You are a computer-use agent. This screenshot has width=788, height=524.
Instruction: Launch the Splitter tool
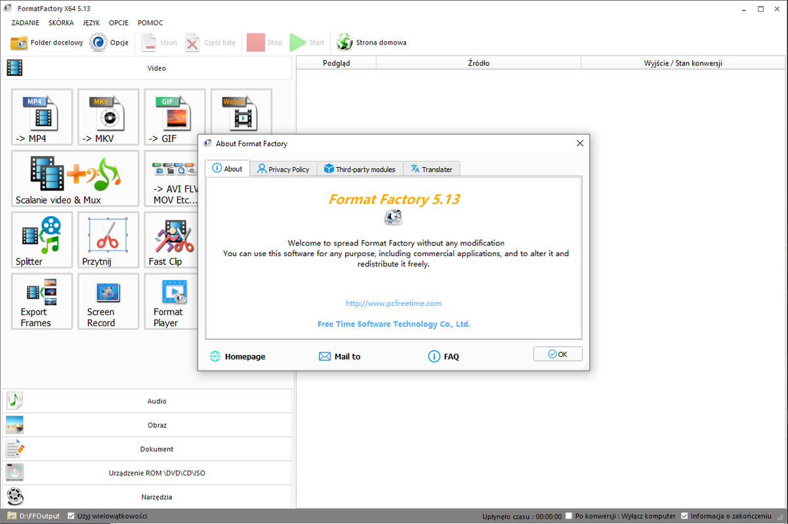(42, 240)
